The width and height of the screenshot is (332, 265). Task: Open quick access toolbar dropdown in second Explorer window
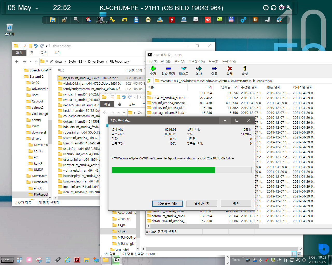(134, 97)
